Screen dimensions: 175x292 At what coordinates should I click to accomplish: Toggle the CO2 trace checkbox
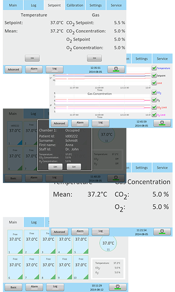coord(154,92)
